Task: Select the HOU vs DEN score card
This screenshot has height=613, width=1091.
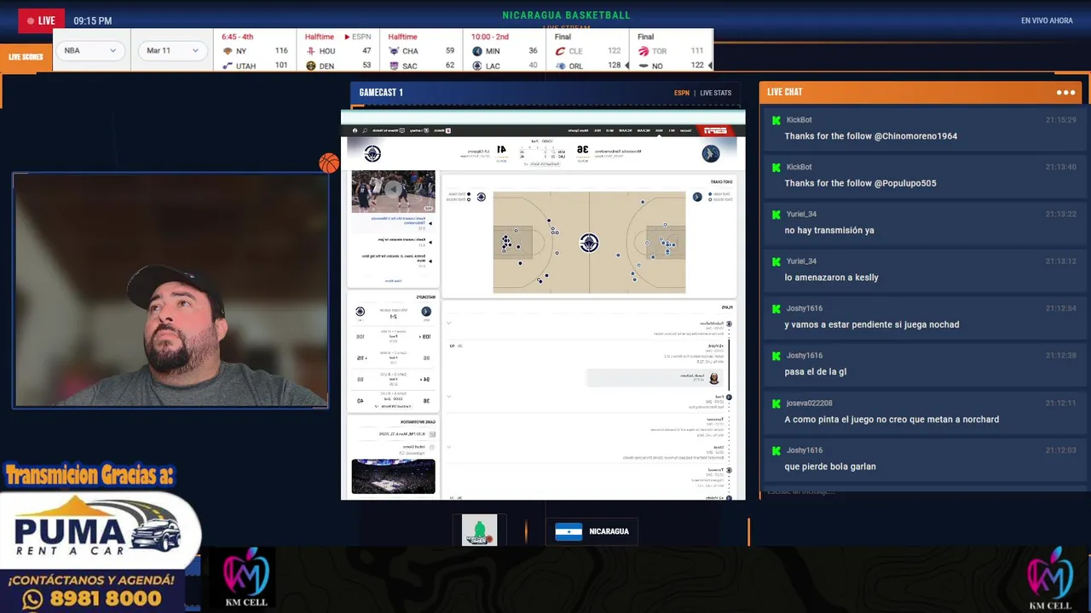Action: 338,51
